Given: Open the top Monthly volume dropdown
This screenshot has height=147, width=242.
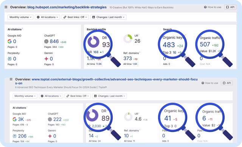Looking at the screenshot, I should point(20,17).
